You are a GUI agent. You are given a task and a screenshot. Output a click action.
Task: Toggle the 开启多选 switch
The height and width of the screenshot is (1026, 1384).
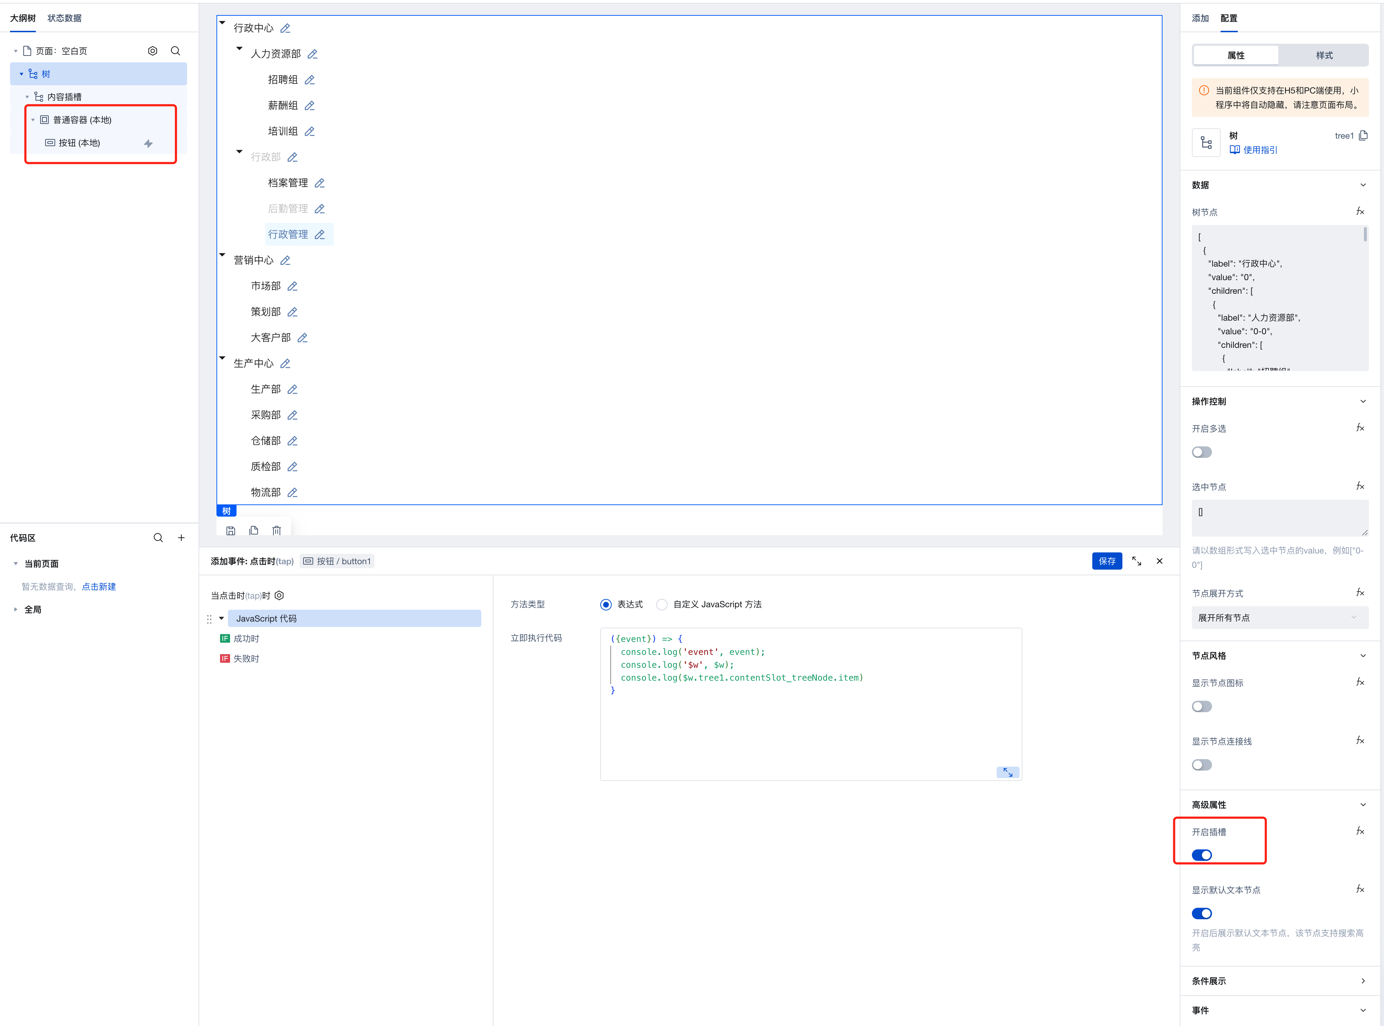pos(1201,452)
